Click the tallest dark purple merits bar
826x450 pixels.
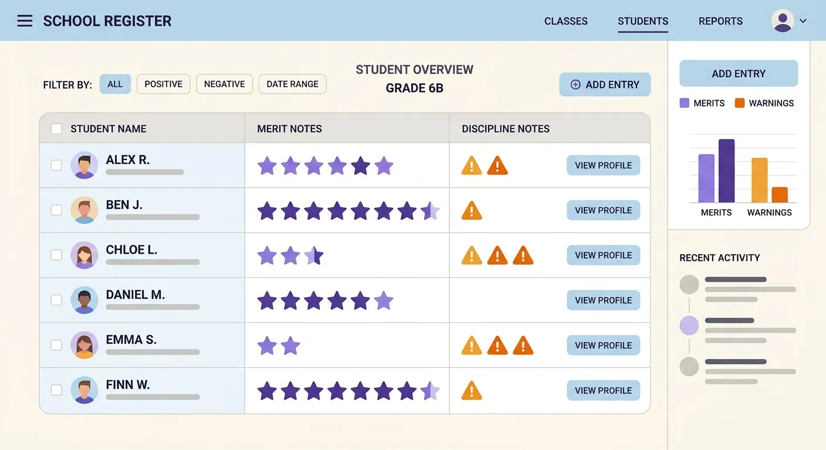pyautogui.click(x=726, y=171)
